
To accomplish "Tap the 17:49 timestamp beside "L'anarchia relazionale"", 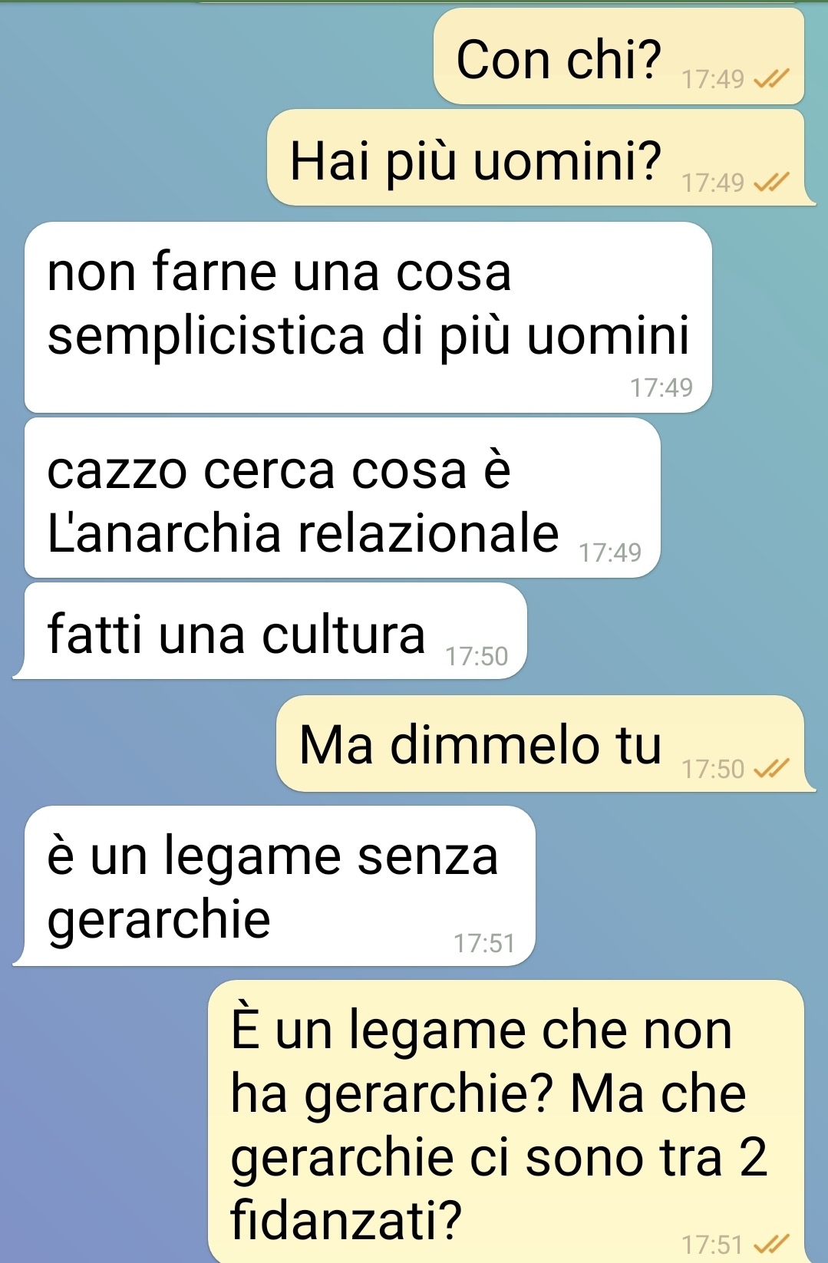I will click(610, 552).
